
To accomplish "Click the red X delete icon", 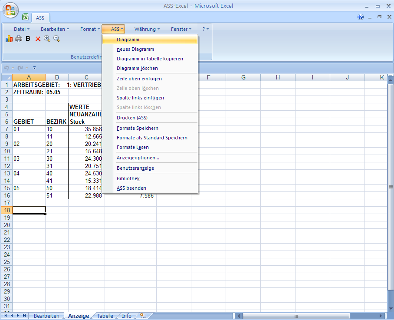I will coord(38,39).
